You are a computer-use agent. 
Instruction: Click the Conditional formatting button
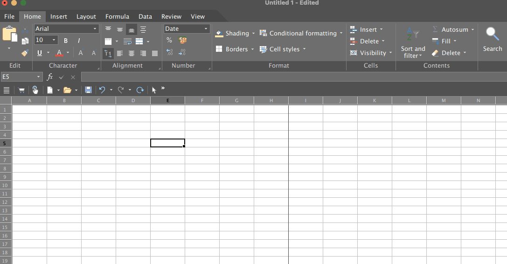[x=300, y=33]
